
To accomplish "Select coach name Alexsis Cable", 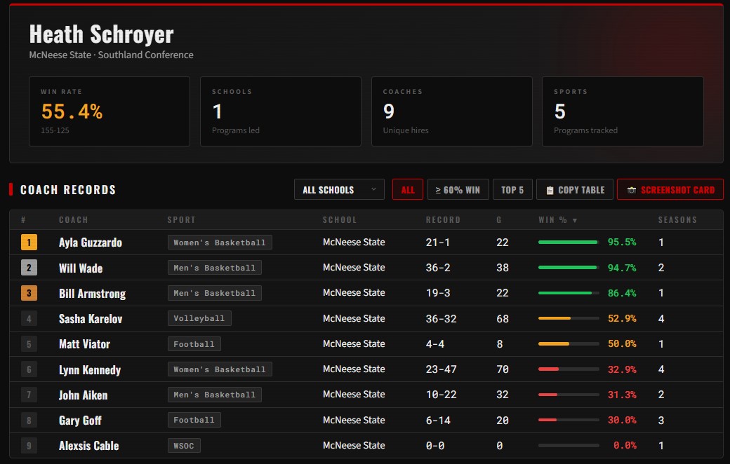I will click(88, 445).
